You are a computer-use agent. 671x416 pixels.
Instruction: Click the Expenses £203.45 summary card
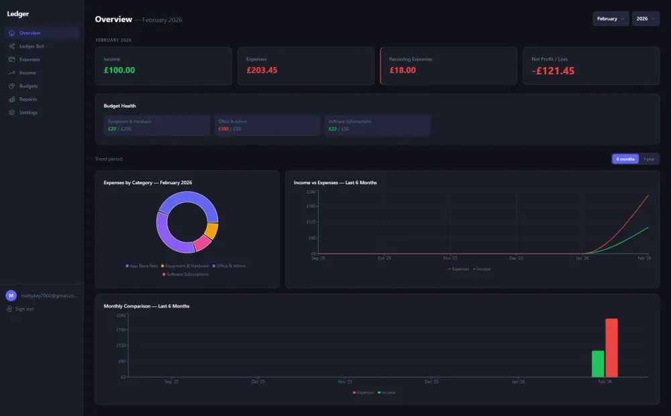[x=306, y=66]
